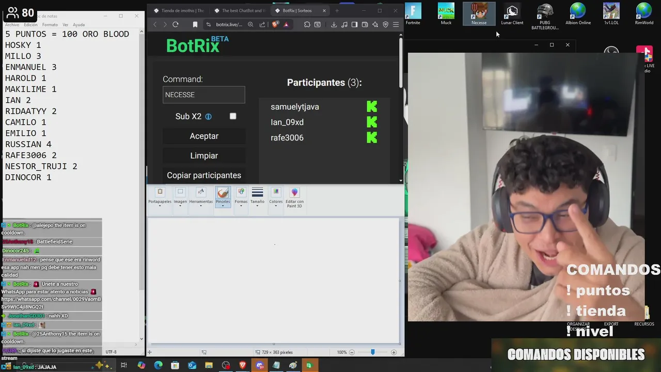This screenshot has width=661, height=372.
Task: Open site settings icon in address bar
Action: (x=209, y=24)
